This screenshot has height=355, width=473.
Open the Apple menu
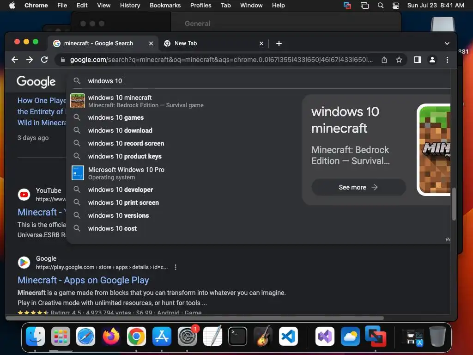12,6
